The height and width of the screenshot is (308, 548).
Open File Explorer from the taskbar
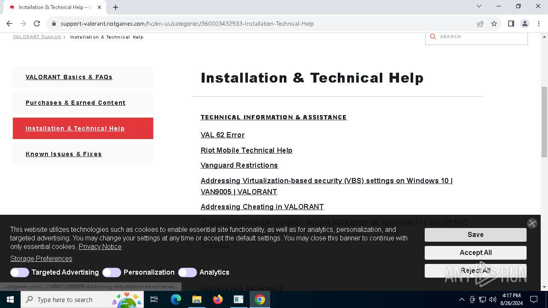[x=197, y=299]
